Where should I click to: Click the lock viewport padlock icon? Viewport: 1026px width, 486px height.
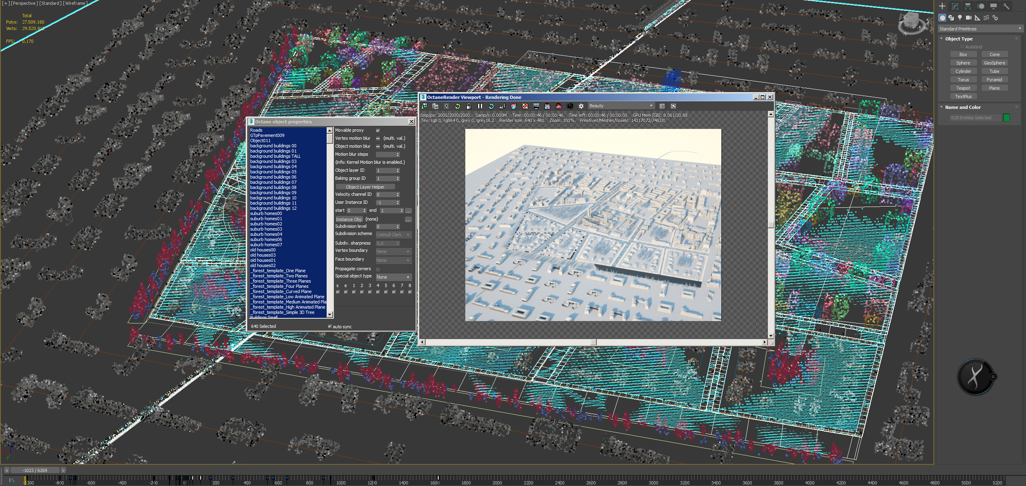(469, 106)
